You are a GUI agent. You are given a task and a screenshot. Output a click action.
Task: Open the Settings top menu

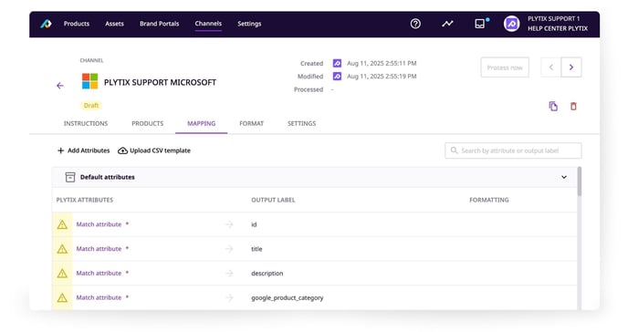pos(249,24)
